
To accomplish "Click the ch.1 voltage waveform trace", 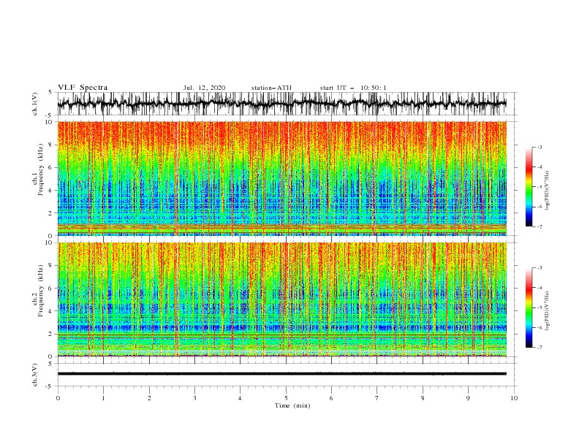I will tap(282, 104).
